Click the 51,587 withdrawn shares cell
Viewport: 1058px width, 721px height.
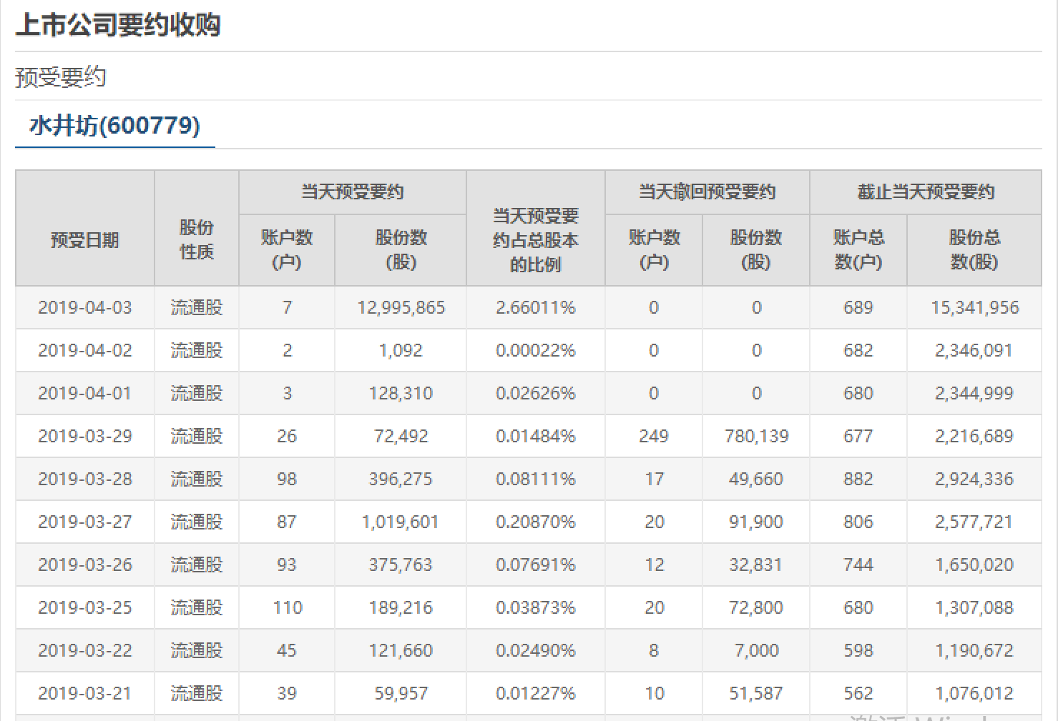click(756, 694)
